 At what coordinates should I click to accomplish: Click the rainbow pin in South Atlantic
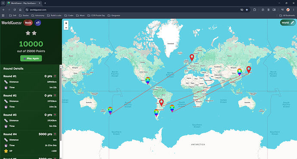tap(172, 108)
